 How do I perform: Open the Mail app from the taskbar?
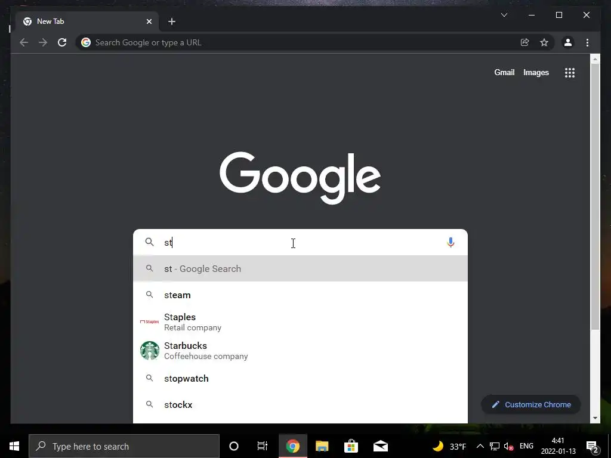pyautogui.click(x=380, y=446)
